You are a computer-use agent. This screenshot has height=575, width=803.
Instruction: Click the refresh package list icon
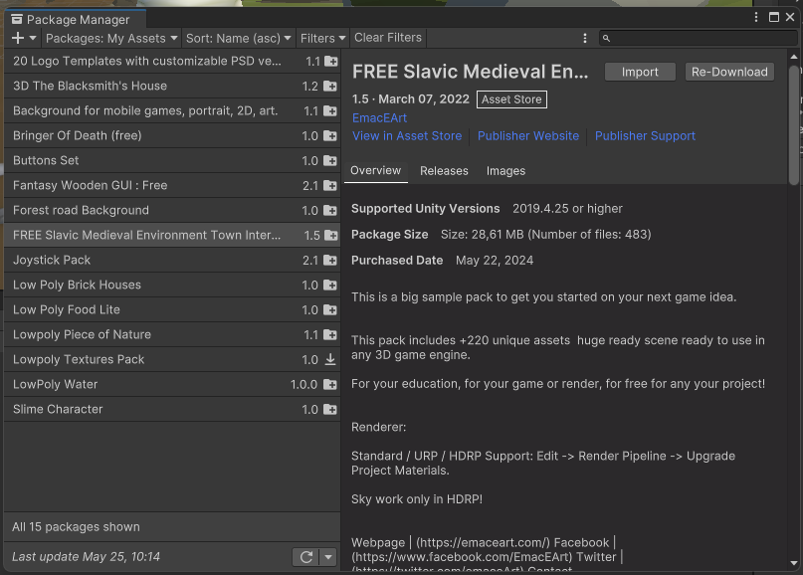coord(306,557)
